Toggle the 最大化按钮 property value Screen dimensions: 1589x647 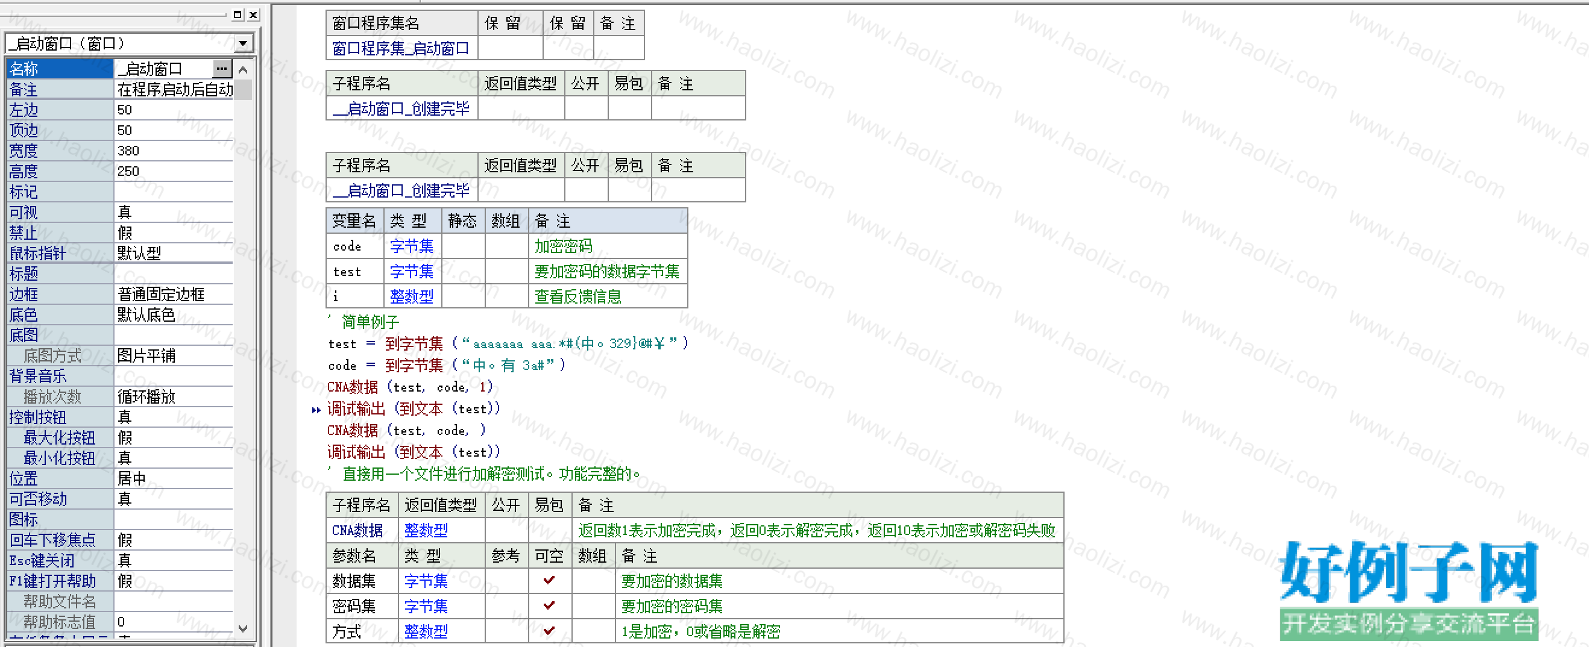click(175, 437)
